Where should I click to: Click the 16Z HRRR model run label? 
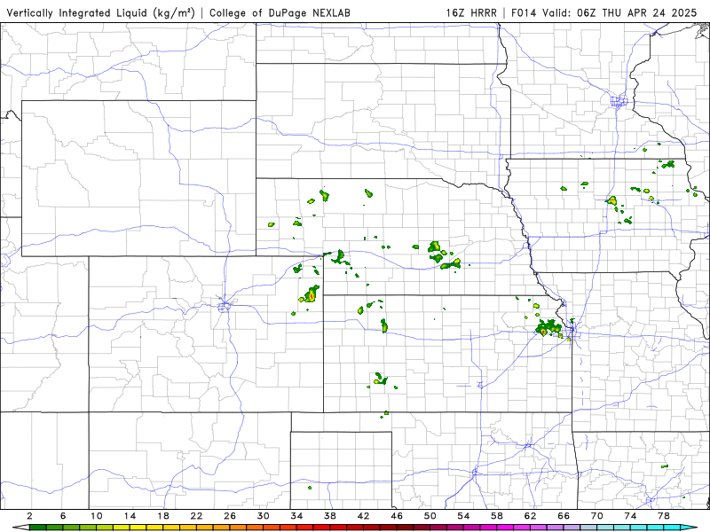(x=471, y=12)
